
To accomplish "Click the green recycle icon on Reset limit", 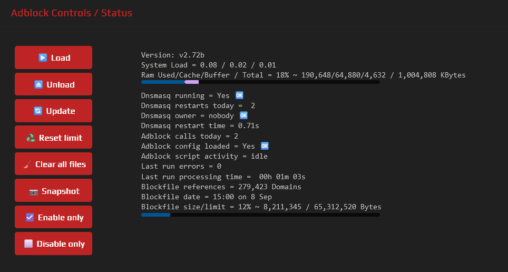I will (x=31, y=138).
